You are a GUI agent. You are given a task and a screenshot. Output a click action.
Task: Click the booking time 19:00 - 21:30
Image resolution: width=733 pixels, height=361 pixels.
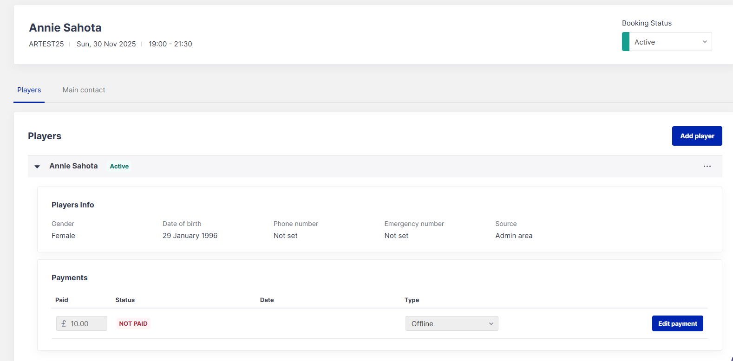click(170, 44)
